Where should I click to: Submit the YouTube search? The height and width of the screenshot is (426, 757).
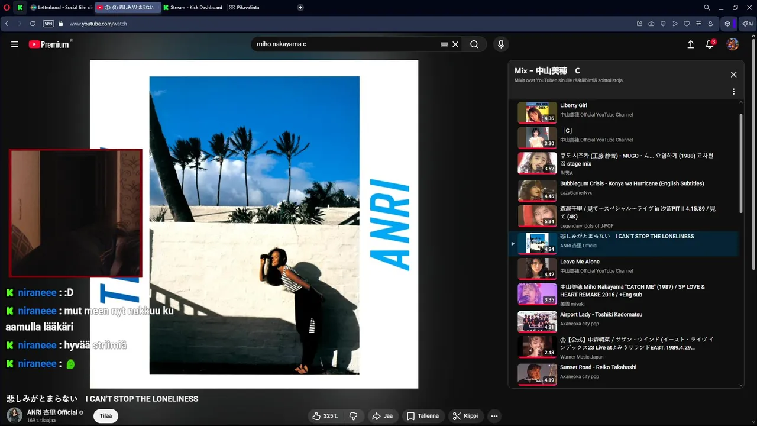pyautogui.click(x=474, y=44)
